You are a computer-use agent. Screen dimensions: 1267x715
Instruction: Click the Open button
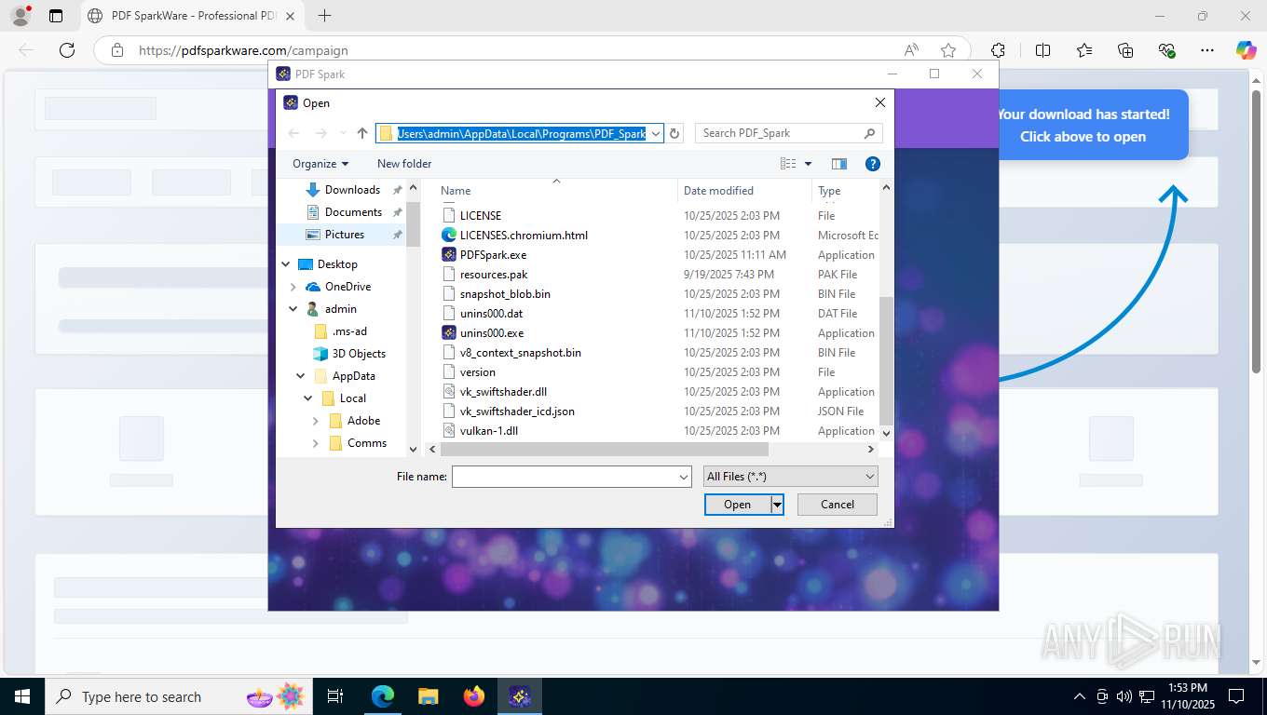(x=737, y=505)
